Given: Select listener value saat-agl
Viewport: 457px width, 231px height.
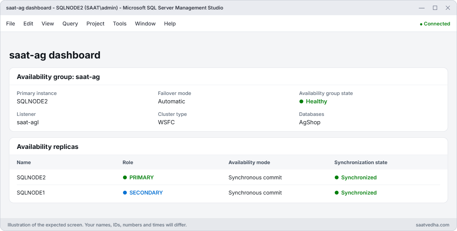Looking at the screenshot, I should pyautogui.click(x=28, y=122).
